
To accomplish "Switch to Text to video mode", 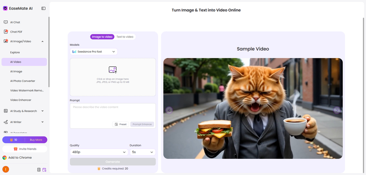I will [x=125, y=37].
